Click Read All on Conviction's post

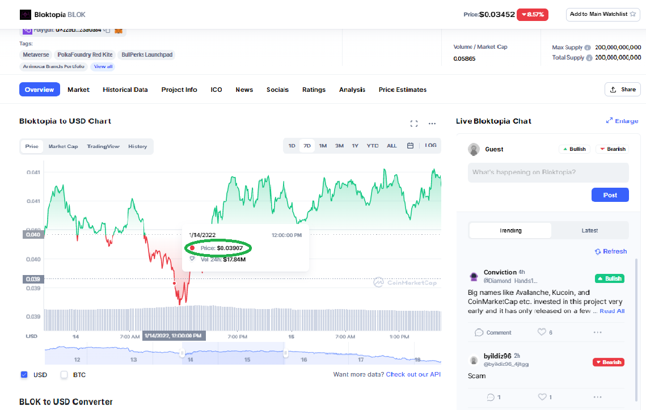(x=612, y=311)
